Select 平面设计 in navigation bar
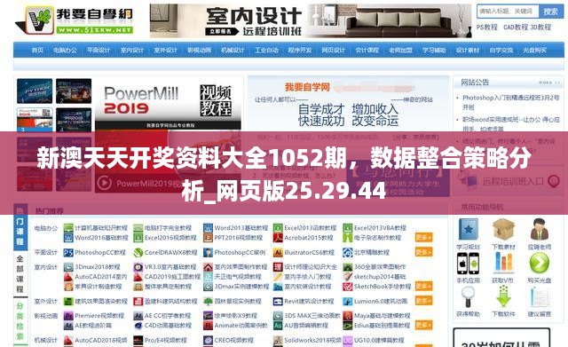 (x=99, y=50)
